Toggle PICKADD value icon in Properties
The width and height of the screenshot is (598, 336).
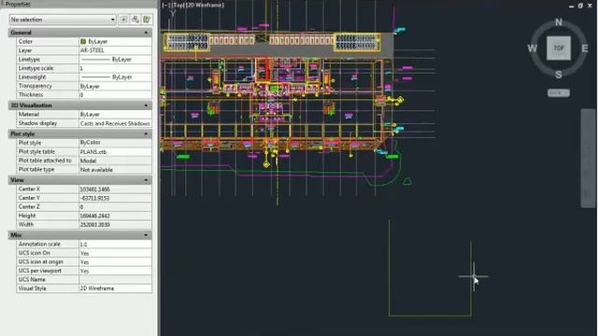123,20
